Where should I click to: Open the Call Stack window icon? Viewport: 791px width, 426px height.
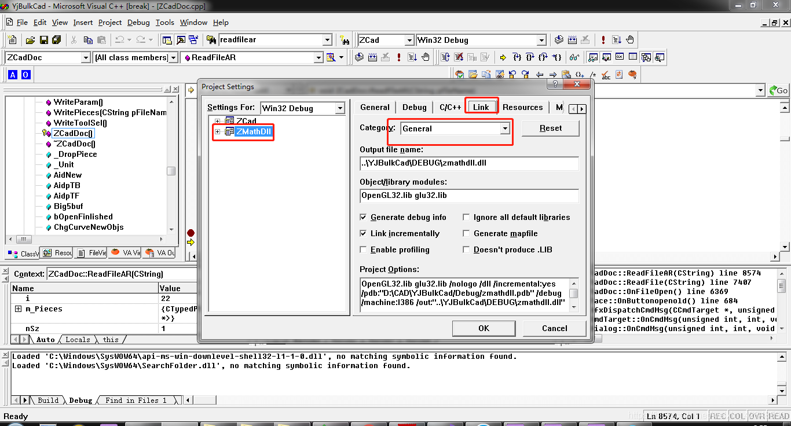pyautogui.click(x=646, y=57)
